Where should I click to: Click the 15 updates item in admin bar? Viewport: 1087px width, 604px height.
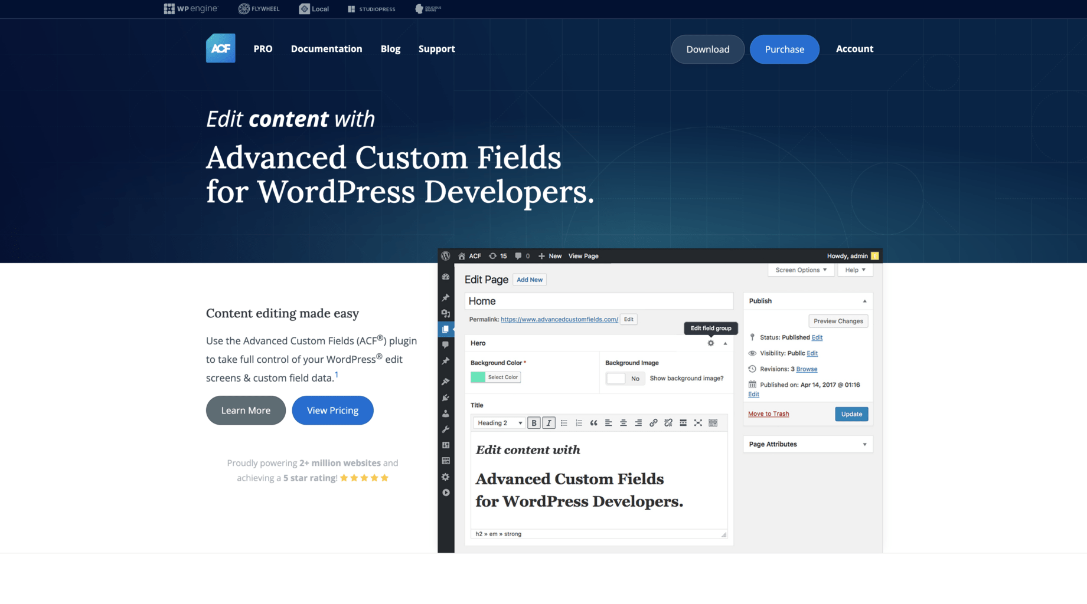498,256
